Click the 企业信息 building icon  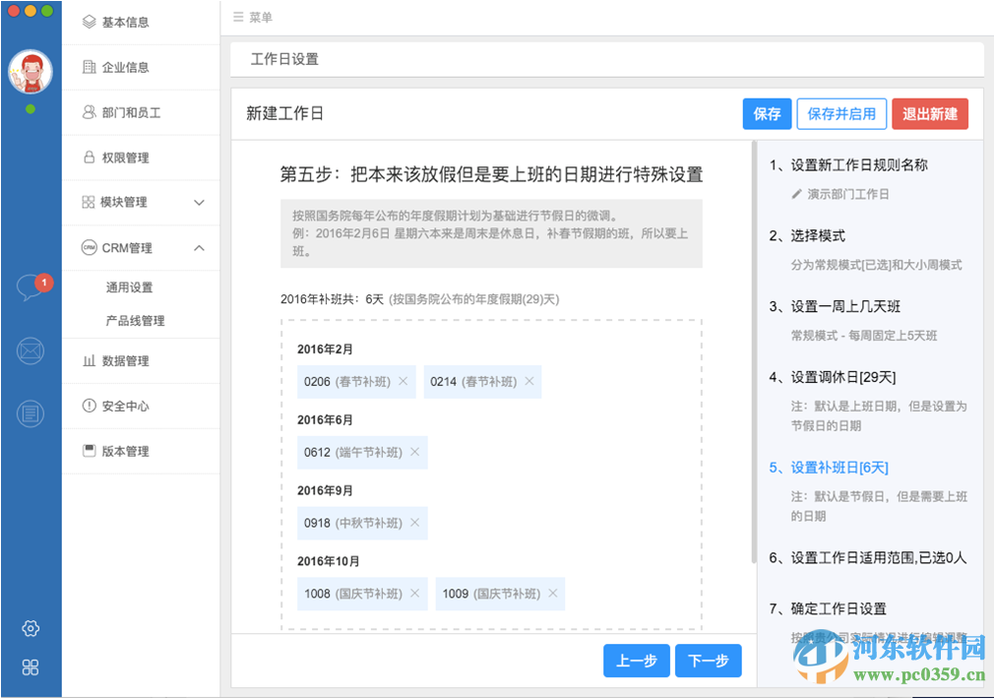pyautogui.click(x=89, y=67)
